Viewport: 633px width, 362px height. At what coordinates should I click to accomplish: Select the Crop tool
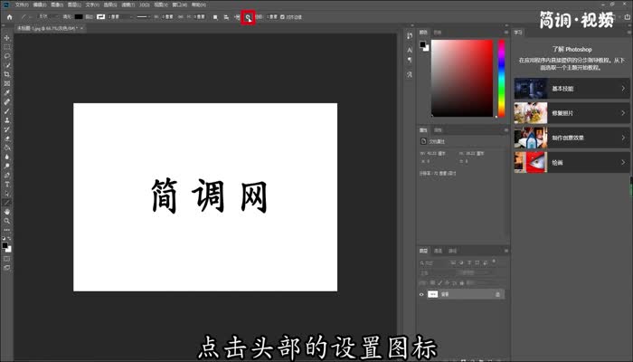coord(6,73)
